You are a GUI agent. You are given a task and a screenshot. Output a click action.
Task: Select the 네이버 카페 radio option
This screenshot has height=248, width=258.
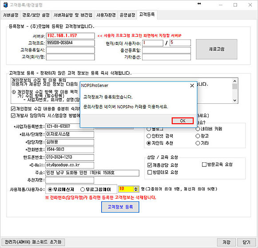pos(198,129)
